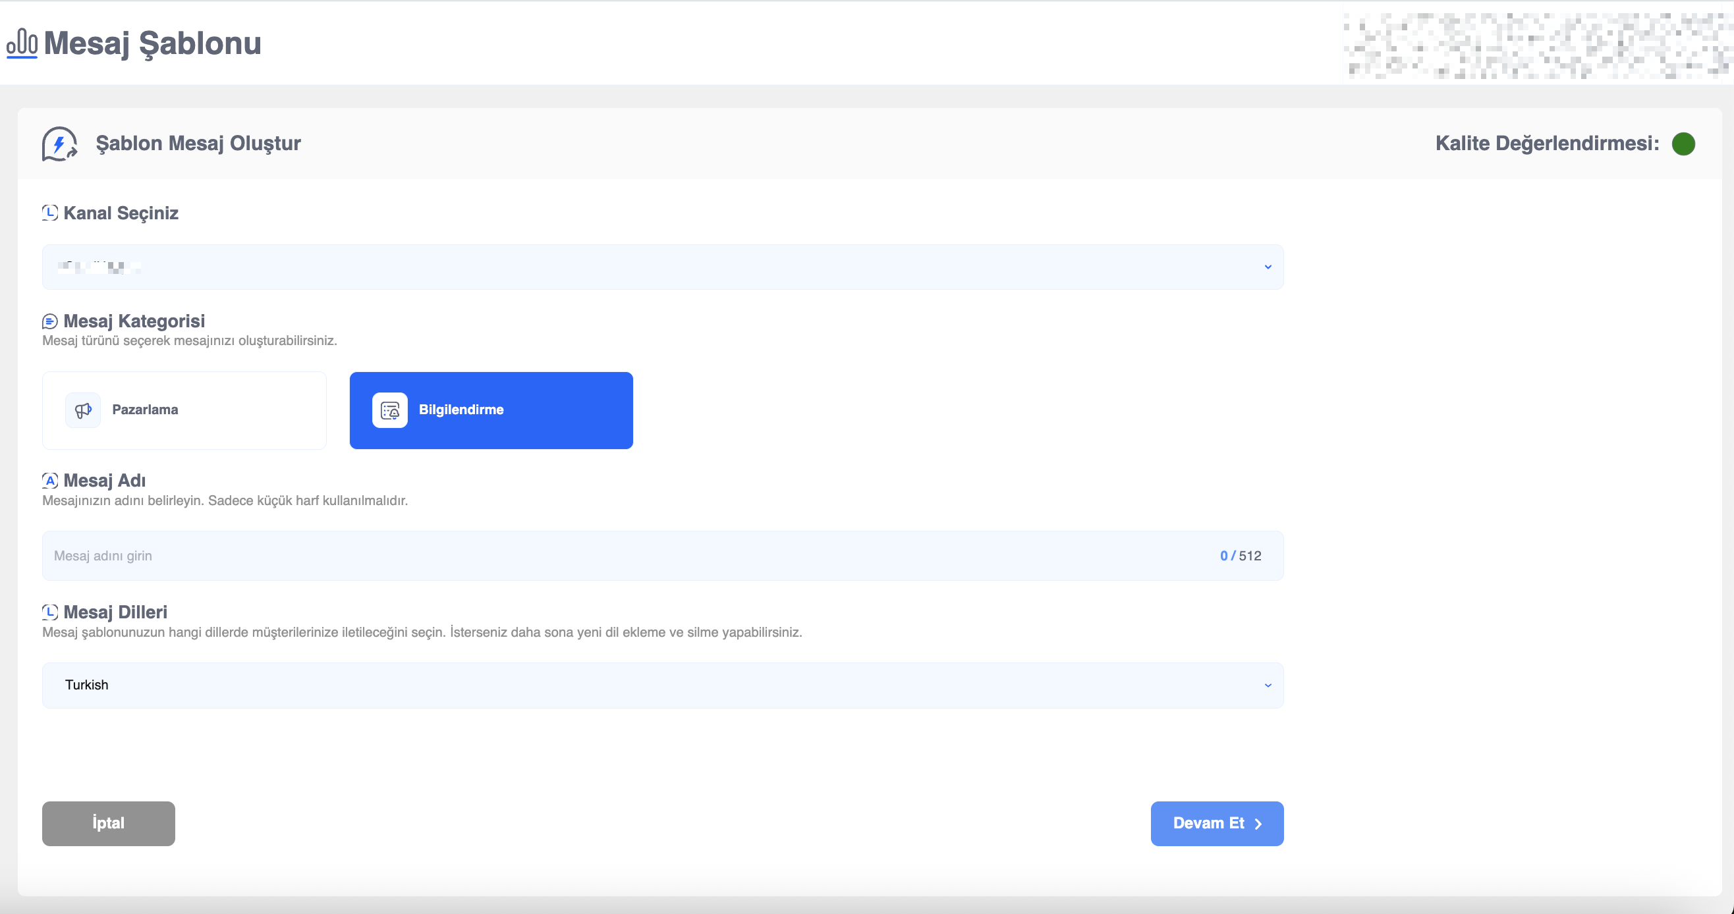Select the Pazarlama message category
Screen dimensions: 1734x914
coord(184,410)
